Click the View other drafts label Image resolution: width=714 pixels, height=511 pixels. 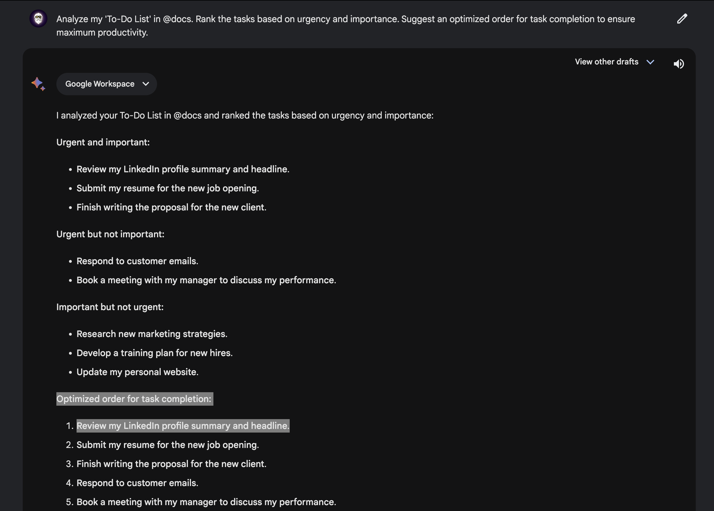[606, 62]
